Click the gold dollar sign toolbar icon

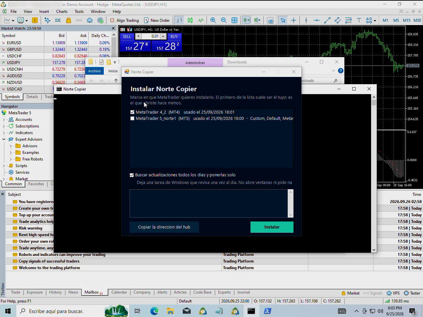pos(34,20)
